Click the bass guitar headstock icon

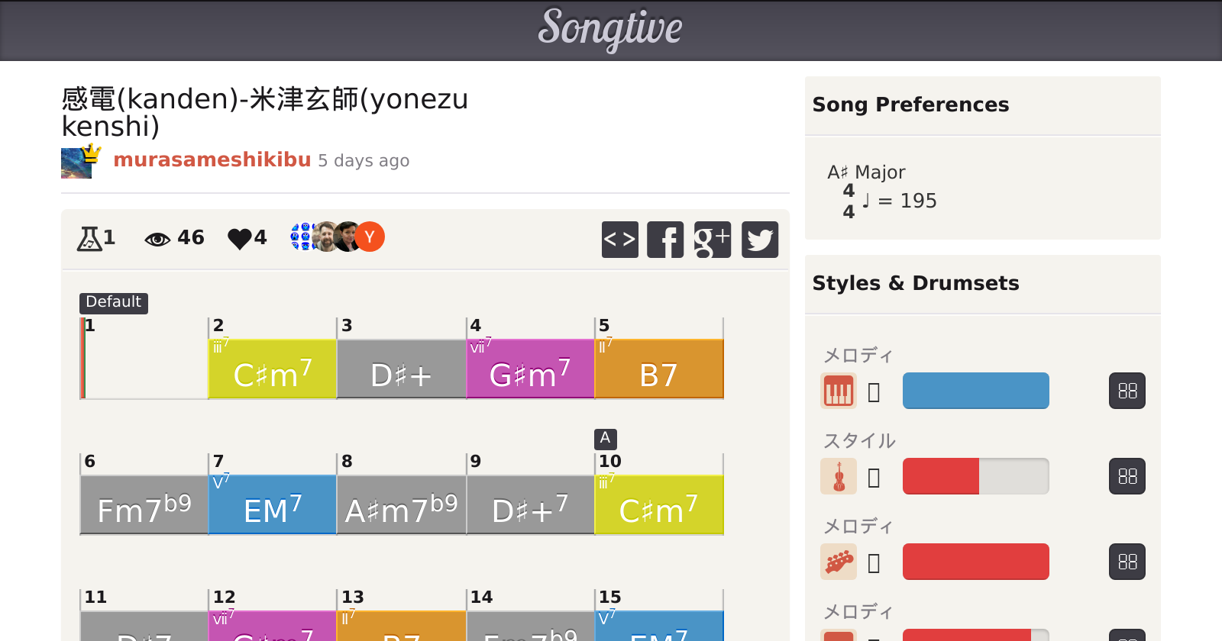pyautogui.click(x=838, y=562)
